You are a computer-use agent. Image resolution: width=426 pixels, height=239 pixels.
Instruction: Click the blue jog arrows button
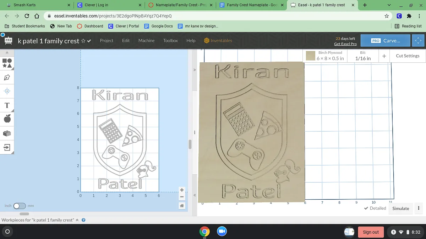coord(418,41)
